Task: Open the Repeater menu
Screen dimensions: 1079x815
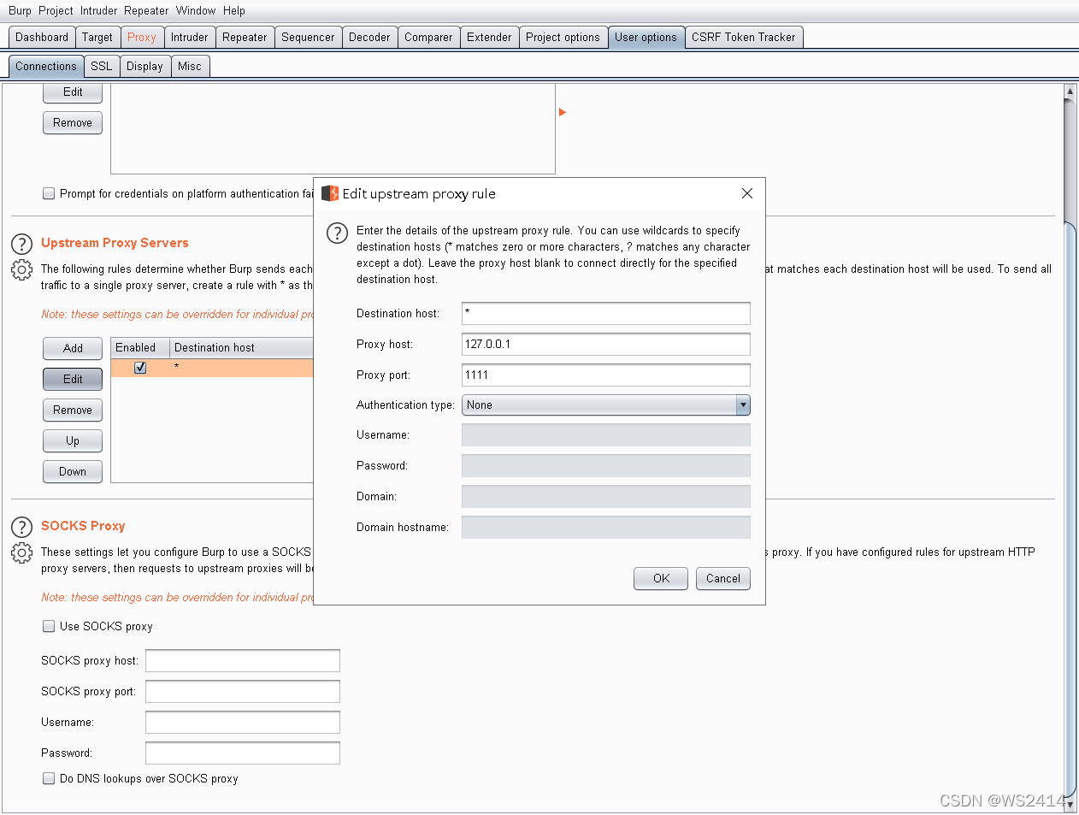Action: (x=146, y=10)
